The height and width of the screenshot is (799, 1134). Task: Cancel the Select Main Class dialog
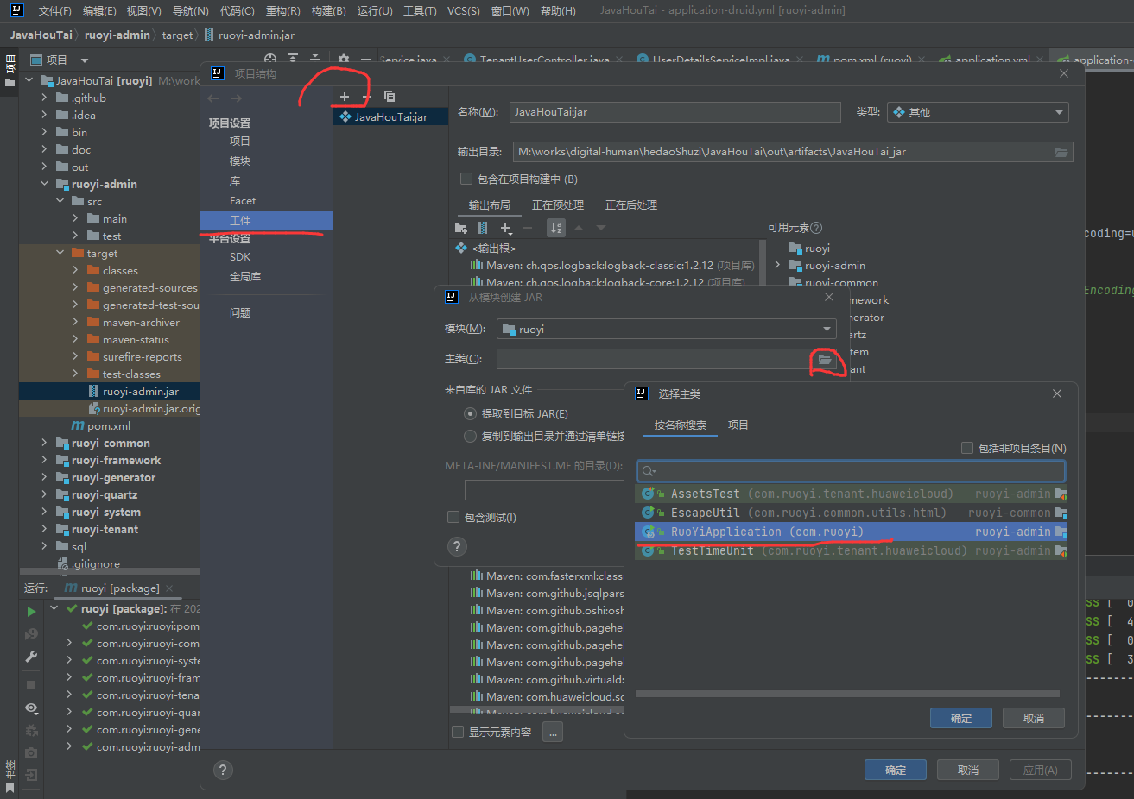tap(1033, 718)
